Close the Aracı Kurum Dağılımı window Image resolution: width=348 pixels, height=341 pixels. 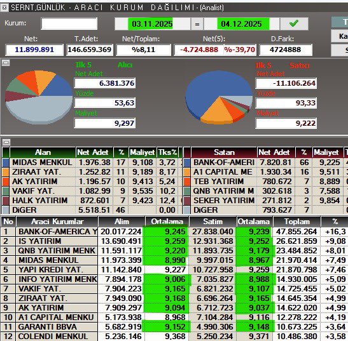coord(4,8)
